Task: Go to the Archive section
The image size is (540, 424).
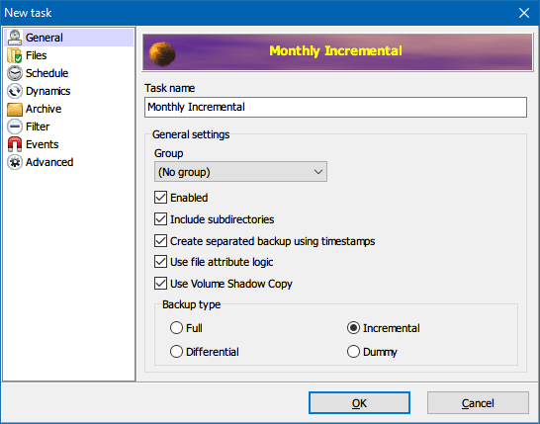Action: point(44,109)
